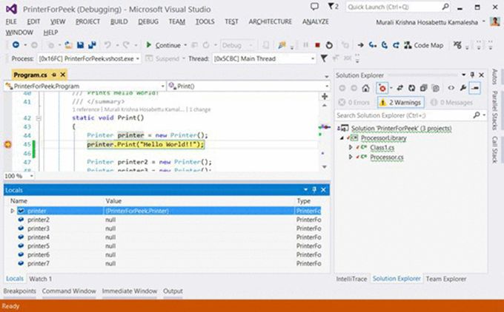Click the 1 change CodeLens link
Image resolution: width=504 pixels, height=312 pixels.
199,109
